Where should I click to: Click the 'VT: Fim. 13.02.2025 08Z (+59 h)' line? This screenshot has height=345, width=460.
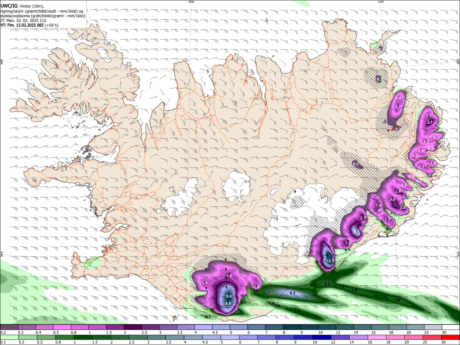(x=29, y=25)
